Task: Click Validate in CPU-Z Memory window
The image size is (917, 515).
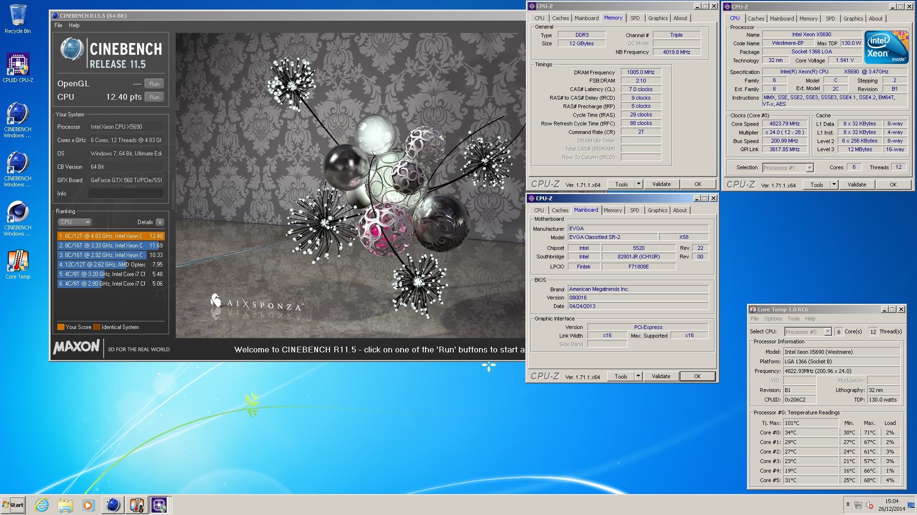Action: pos(661,184)
